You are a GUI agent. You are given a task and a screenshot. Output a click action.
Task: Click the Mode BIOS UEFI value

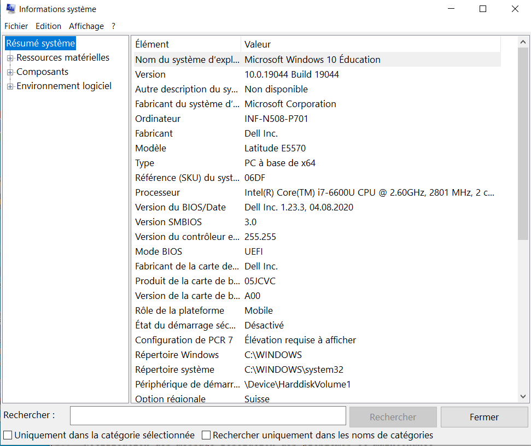pos(254,251)
